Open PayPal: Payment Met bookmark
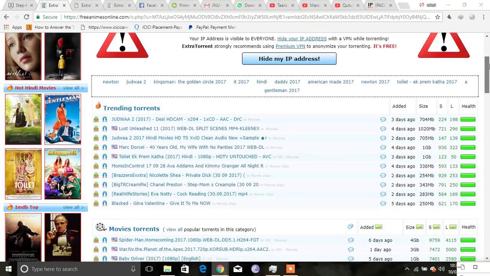The image size is (490, 276). click(212, 27)
